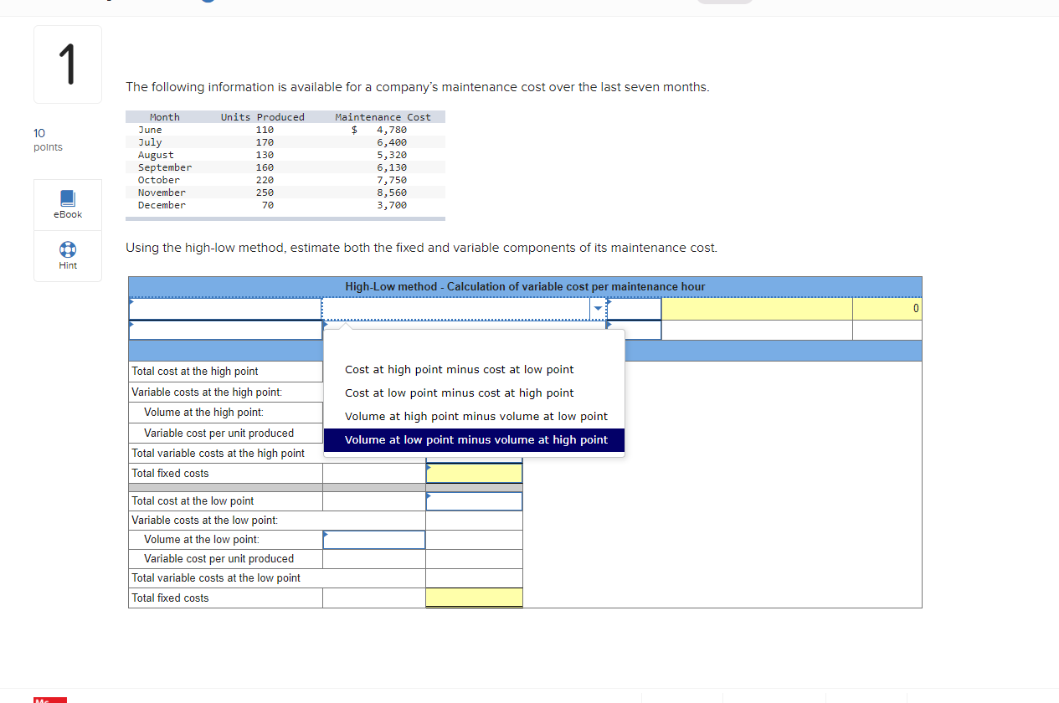1059x703 pixels.
Task: Open the denominator combo box field
Action: [x=456, y=308]
